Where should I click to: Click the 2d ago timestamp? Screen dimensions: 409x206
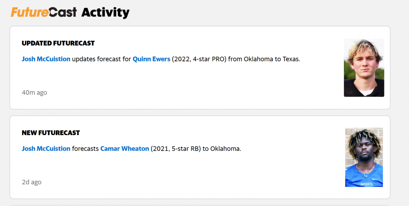(31, 182)
